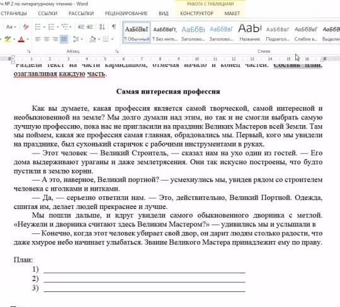Click the ruler's right indent marker
This screenshot has height=307, width=340.
click(322, 59)
